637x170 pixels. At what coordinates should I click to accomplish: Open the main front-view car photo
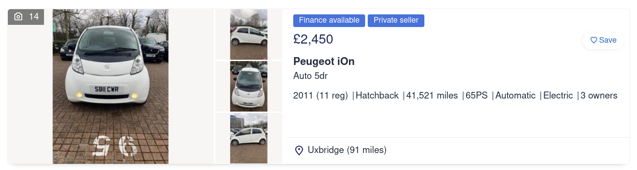coord(111,86)
